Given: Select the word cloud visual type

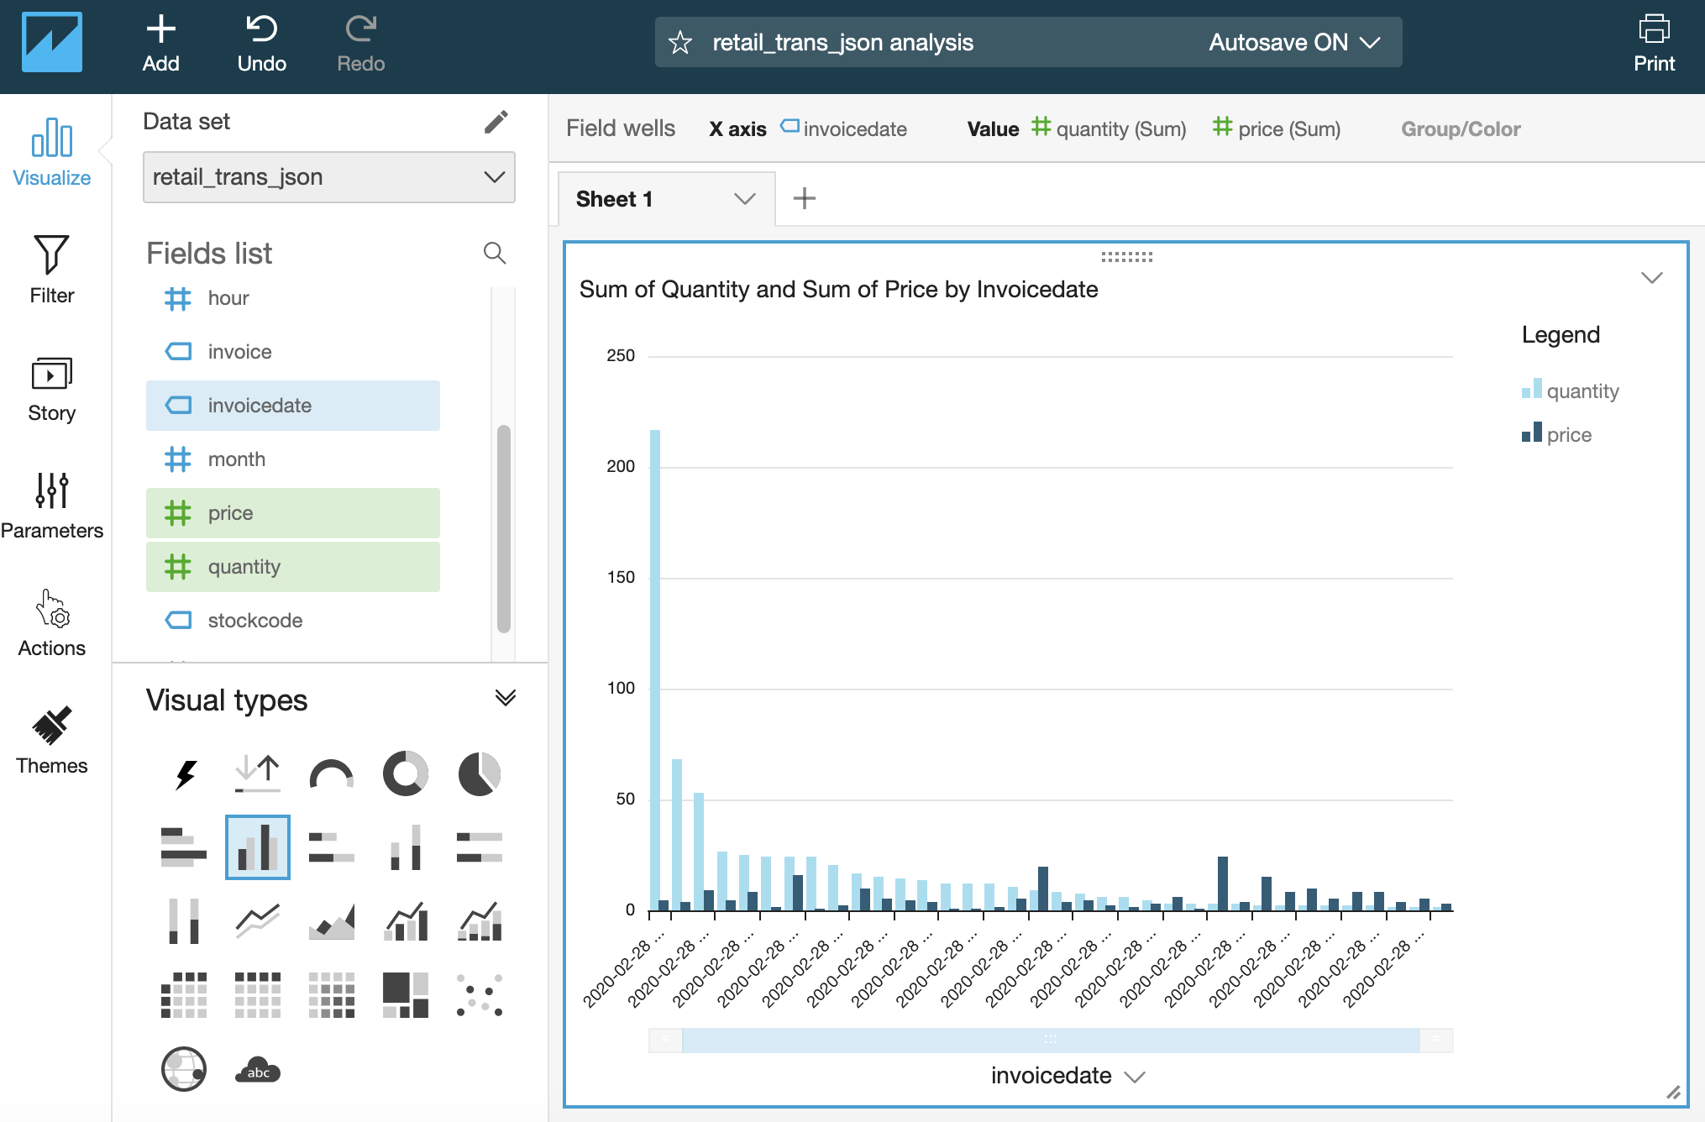Looking at the screenshot, I should (x=258, y=1070).
